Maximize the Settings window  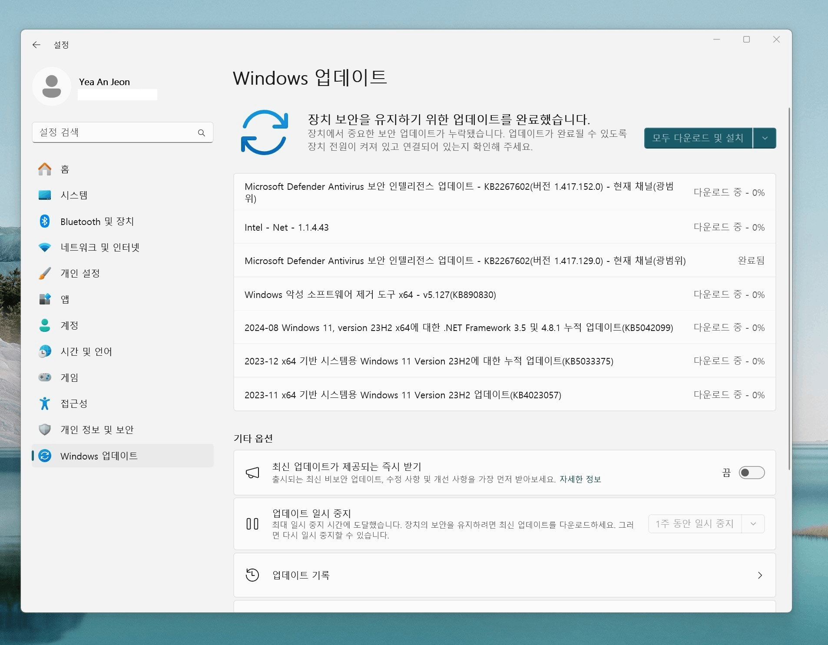(x=746, y=40)
